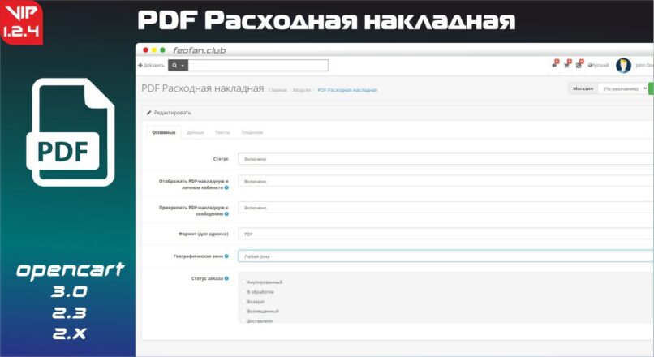This screenshot has width=654, height=357.
Task: Go to Модули breadcrumb link
Action: [x=302, y=90]
